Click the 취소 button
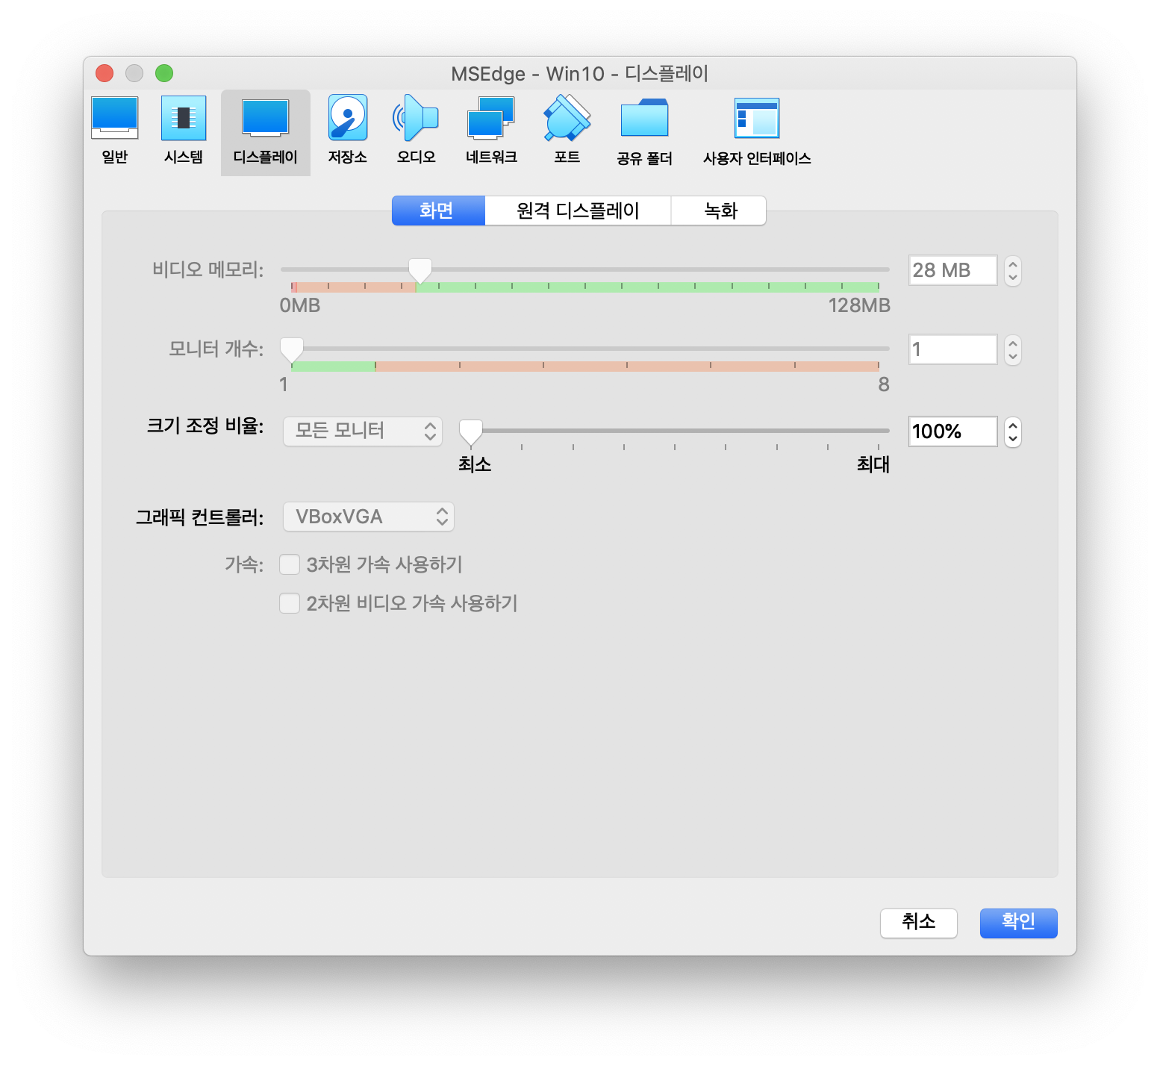This screenshot has height=1066, width=1160. [x=918, y=923]
